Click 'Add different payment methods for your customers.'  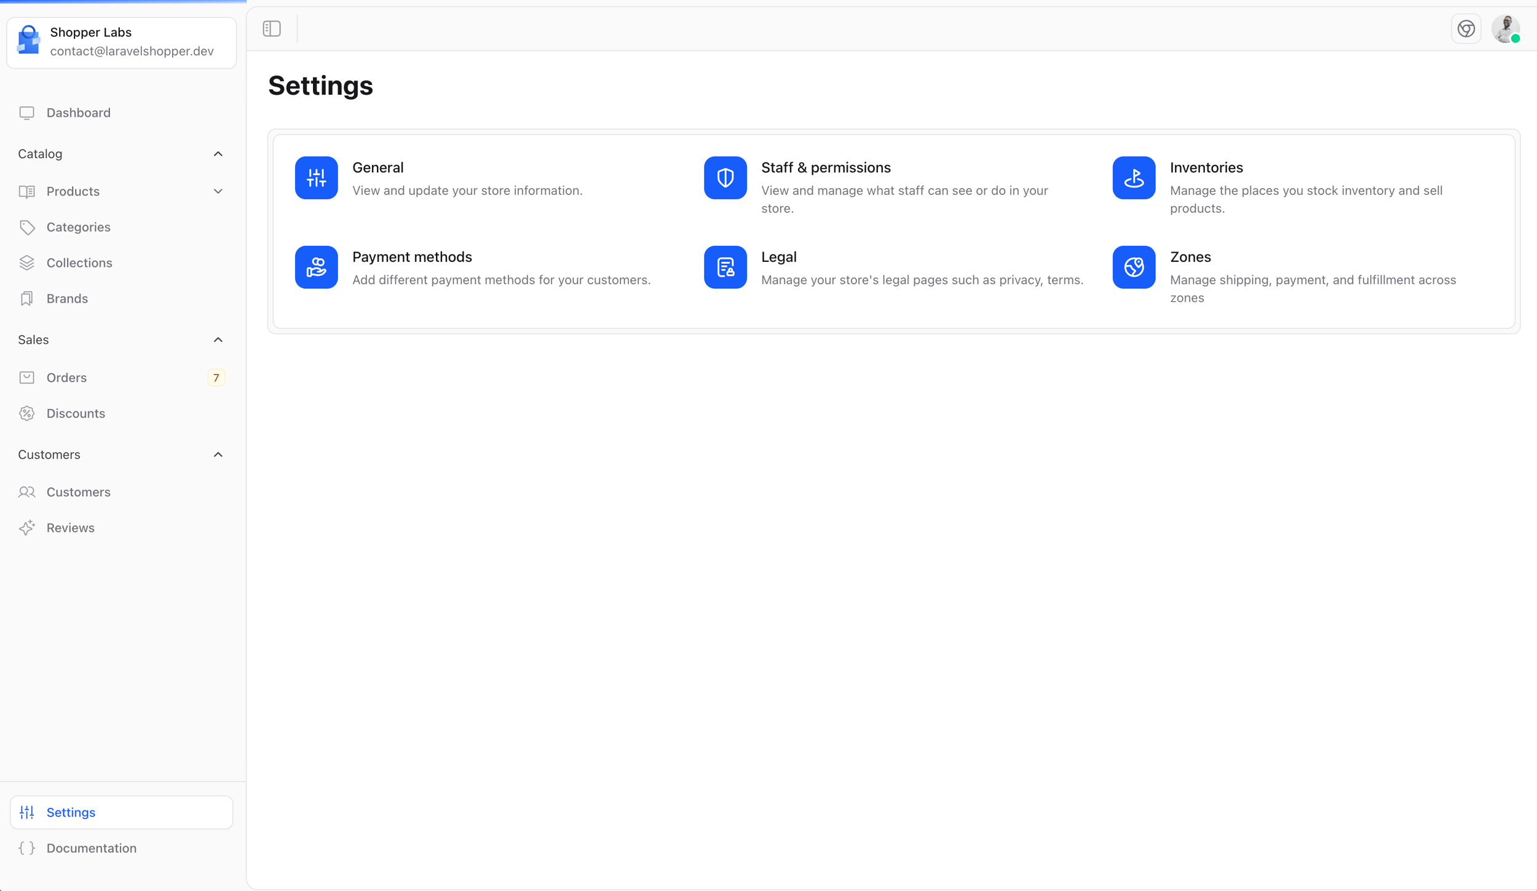coord(501,280)
